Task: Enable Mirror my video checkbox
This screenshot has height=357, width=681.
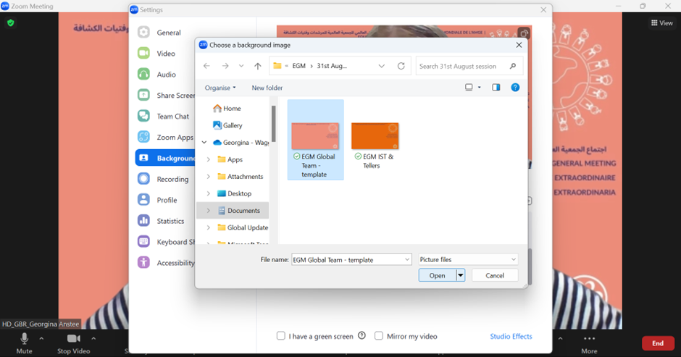Action: [379, 336]
